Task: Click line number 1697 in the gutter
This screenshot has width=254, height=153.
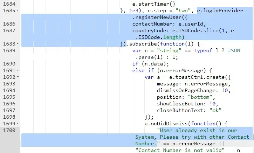Action: (9, 110)
